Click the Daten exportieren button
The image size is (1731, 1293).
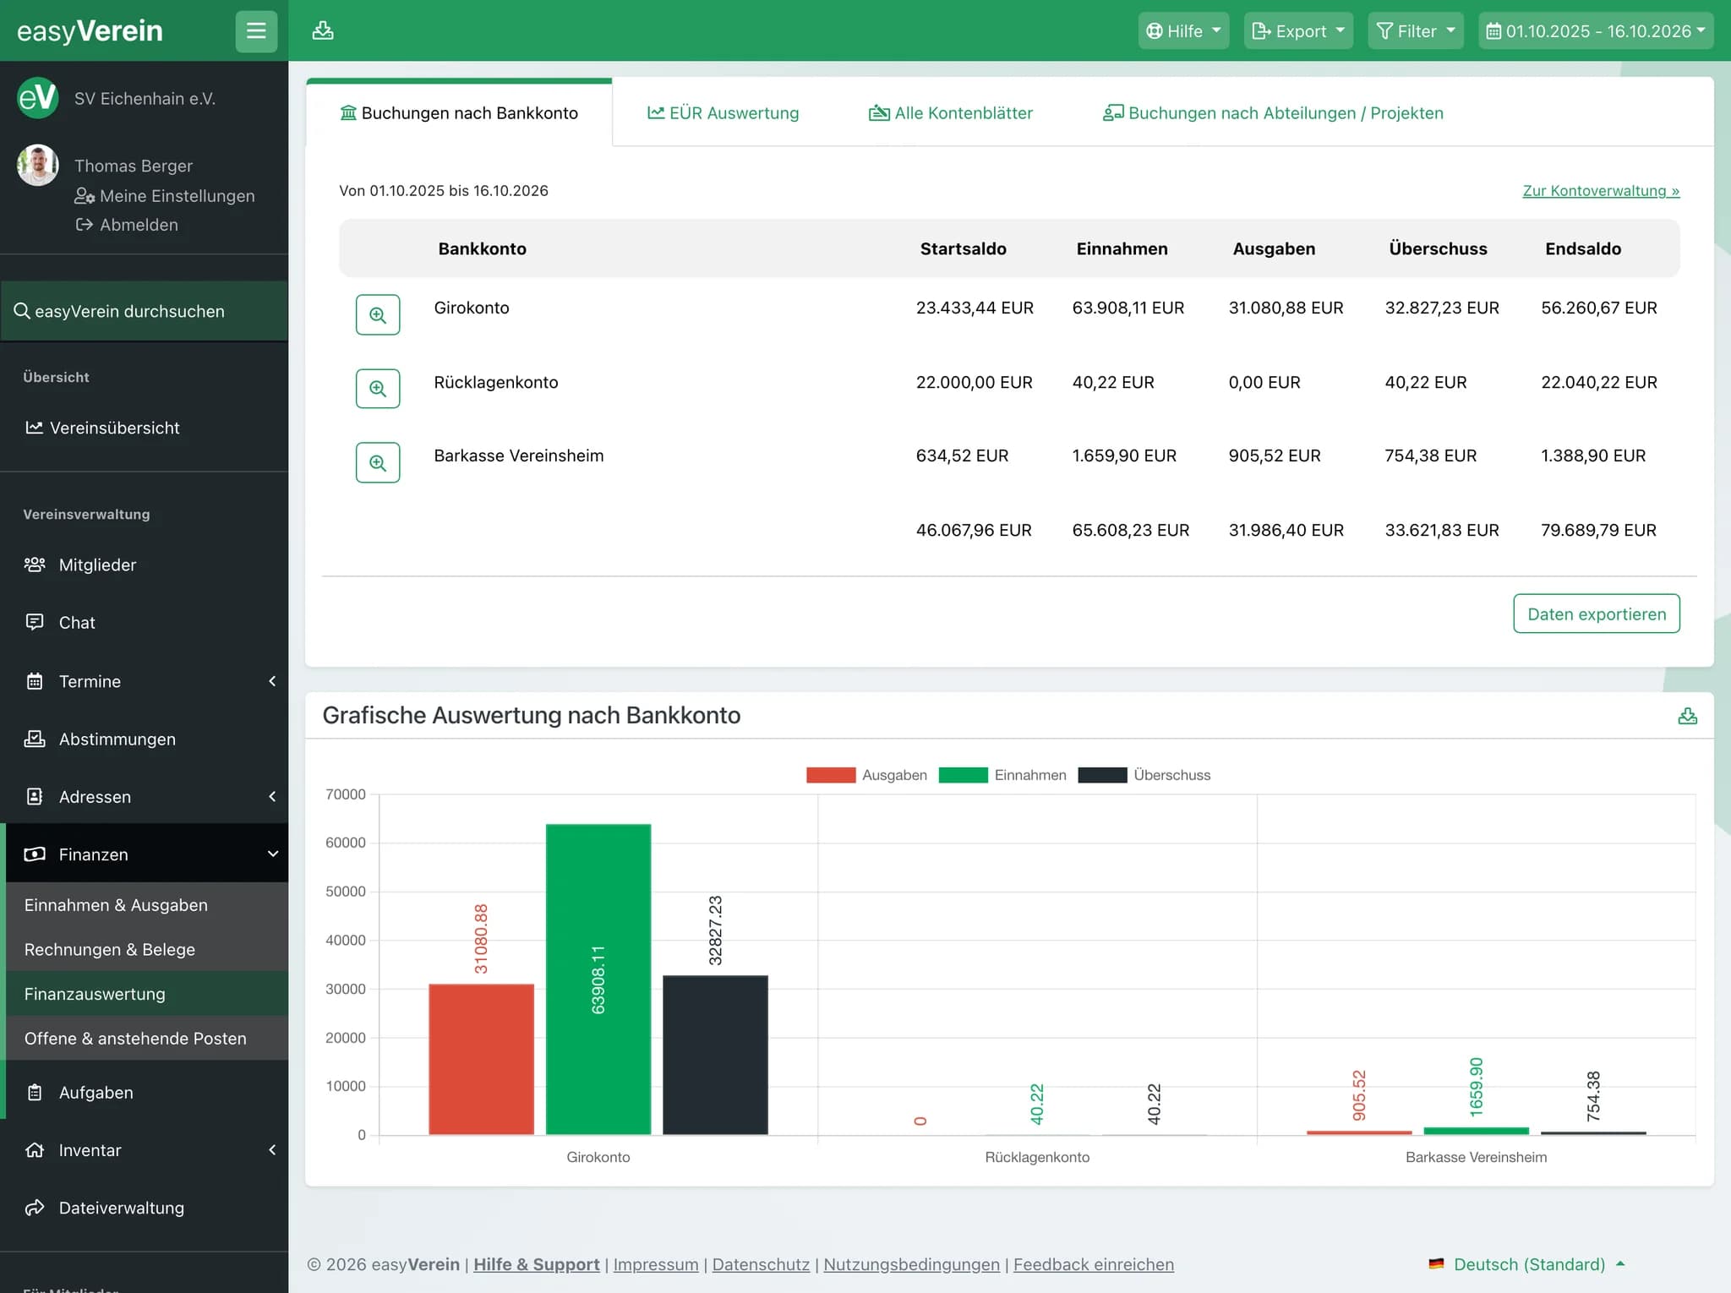point(1597,614)
